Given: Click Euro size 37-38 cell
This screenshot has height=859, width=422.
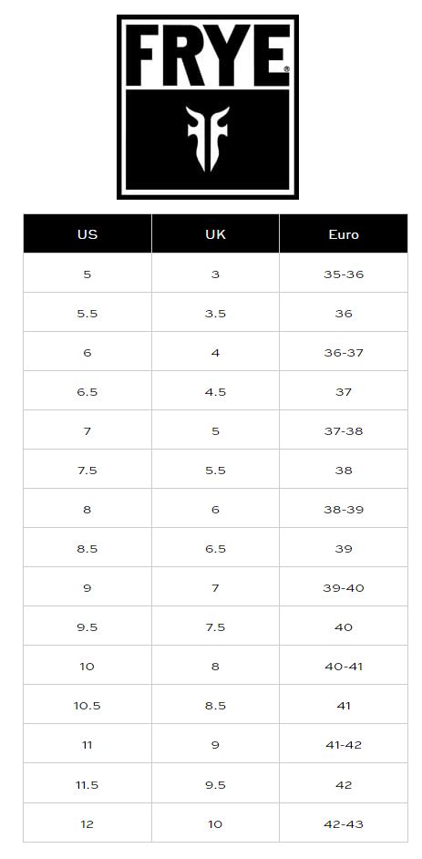Looking at the screenshot, I should point(344,430).
